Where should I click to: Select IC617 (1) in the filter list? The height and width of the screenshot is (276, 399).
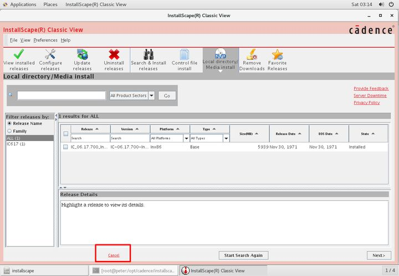[16, 144]
